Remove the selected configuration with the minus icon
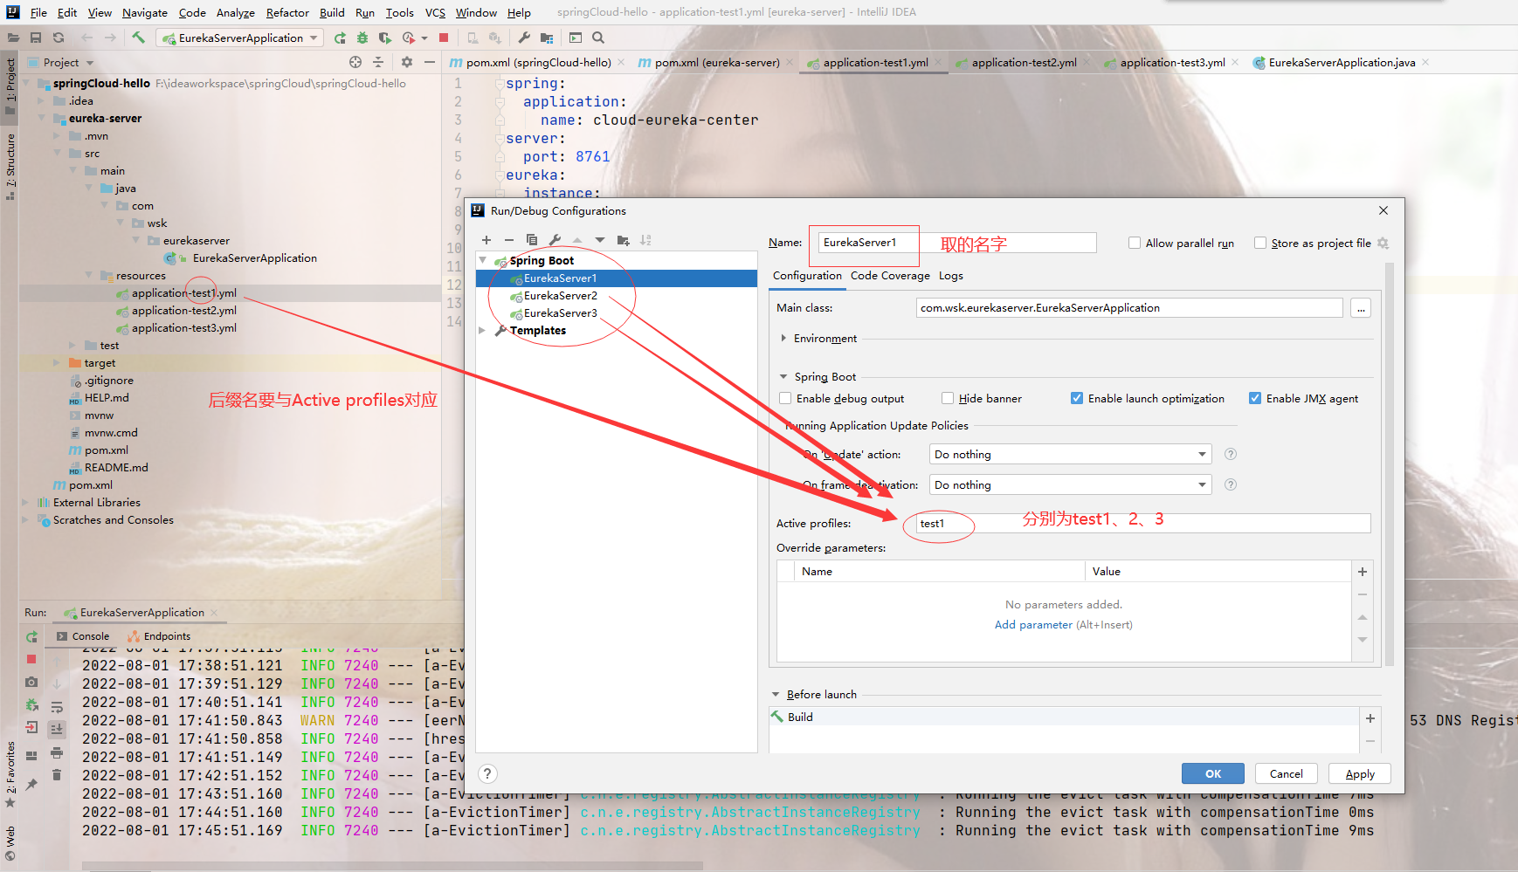Screen dimensions: 1518x872 508,240
